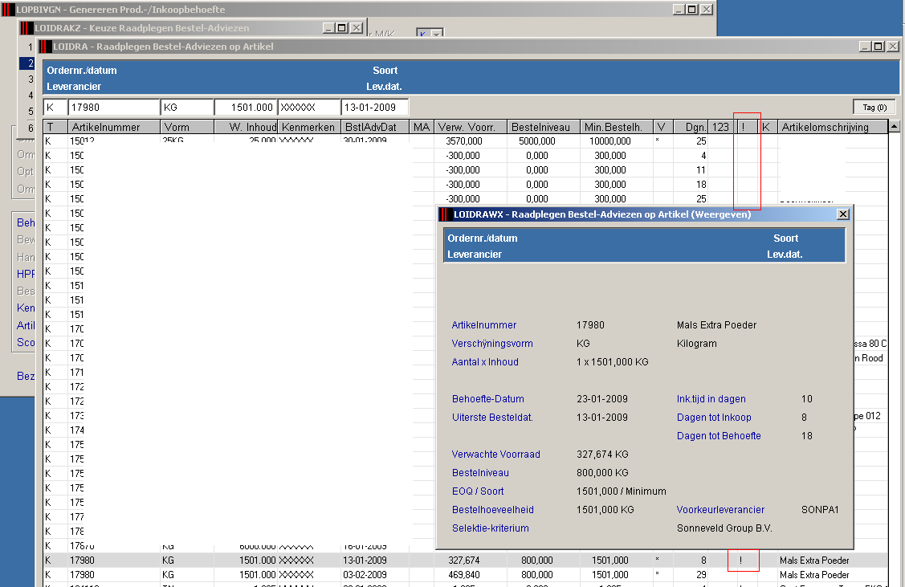The width and height of the screenshot is (905, 587).
Task: Click the 5000,000 Bestelniveau cell
Action: point(536,141)
